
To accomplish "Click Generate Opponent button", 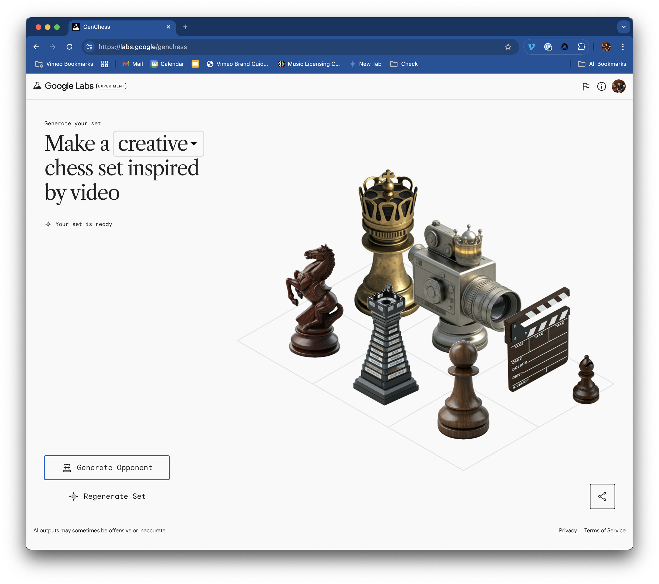I will (107, 467).
